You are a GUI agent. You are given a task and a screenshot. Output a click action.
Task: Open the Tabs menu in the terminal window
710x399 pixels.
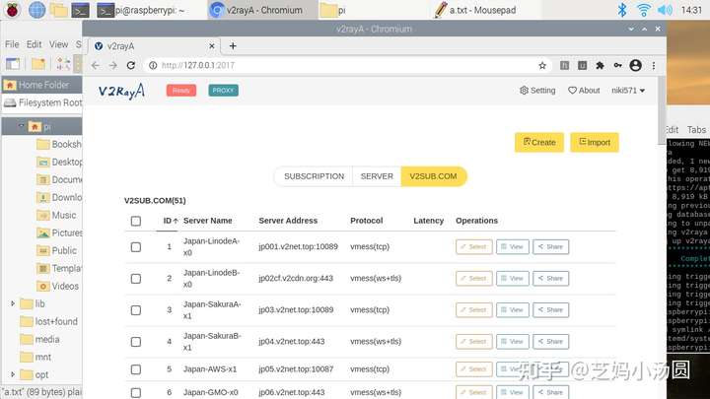(696, 130)
